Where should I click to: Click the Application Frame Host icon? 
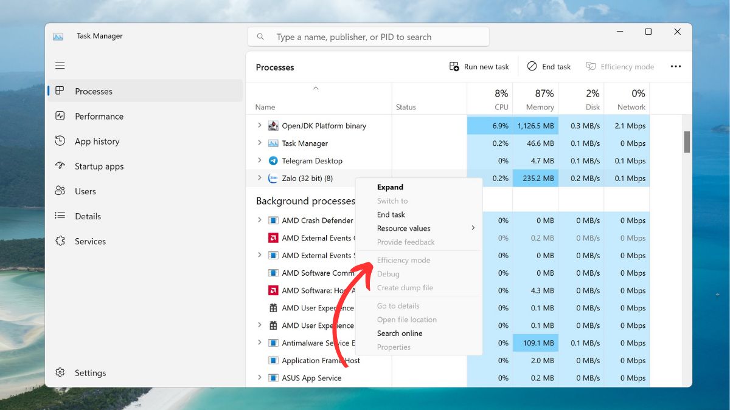tap(273, 360)
